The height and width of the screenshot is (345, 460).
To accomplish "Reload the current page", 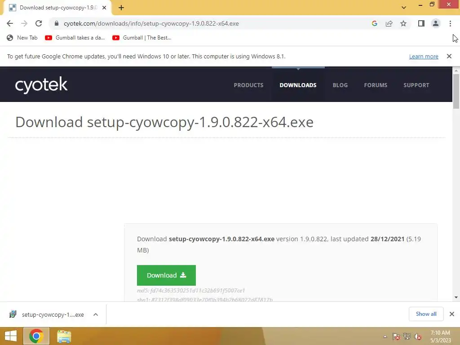I will coord(39,23).
